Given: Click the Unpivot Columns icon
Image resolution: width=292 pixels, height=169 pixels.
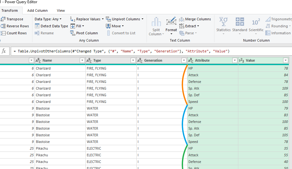Looking at the screenshot, I should (x=108, y=19).
